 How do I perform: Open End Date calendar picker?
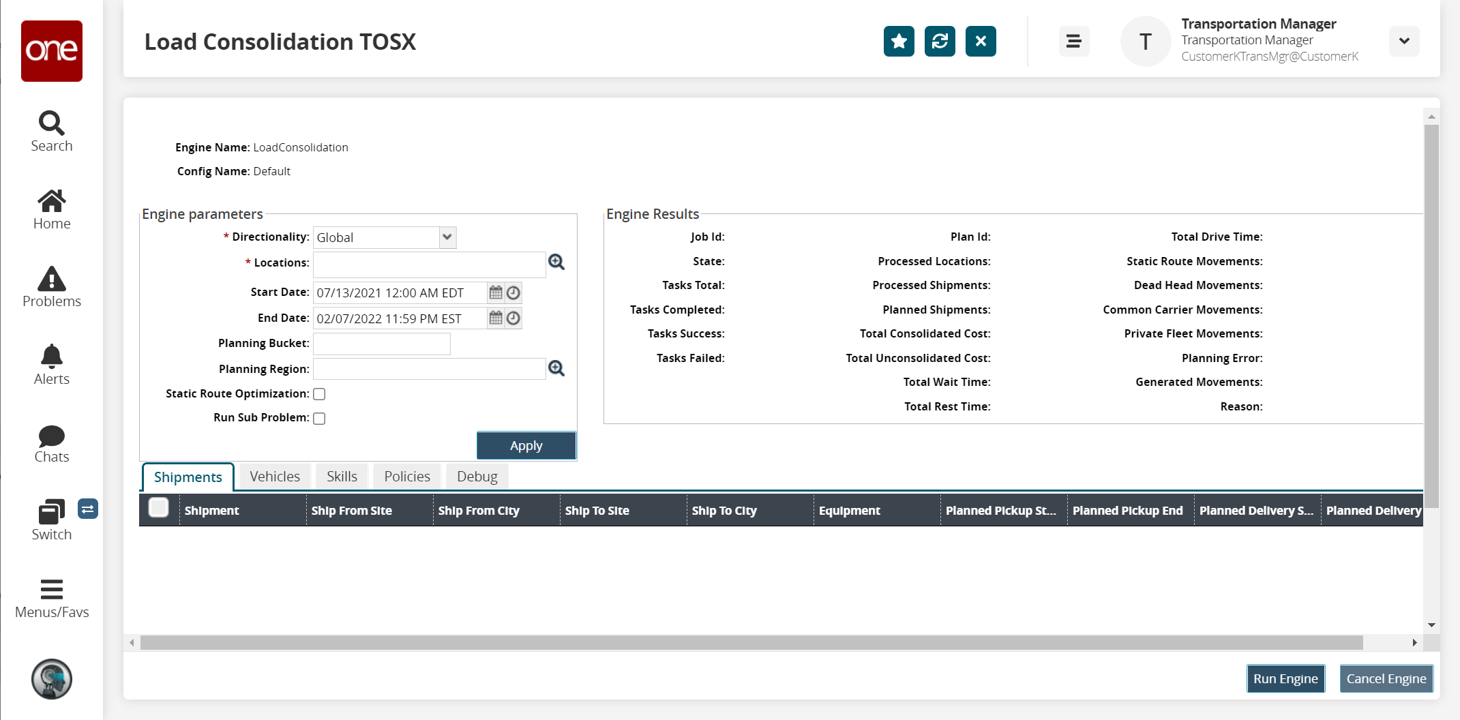(x=496, y=318)
